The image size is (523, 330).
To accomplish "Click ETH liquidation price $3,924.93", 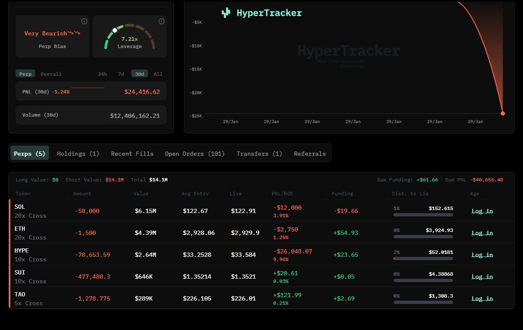I will click(x=439, y=230).
